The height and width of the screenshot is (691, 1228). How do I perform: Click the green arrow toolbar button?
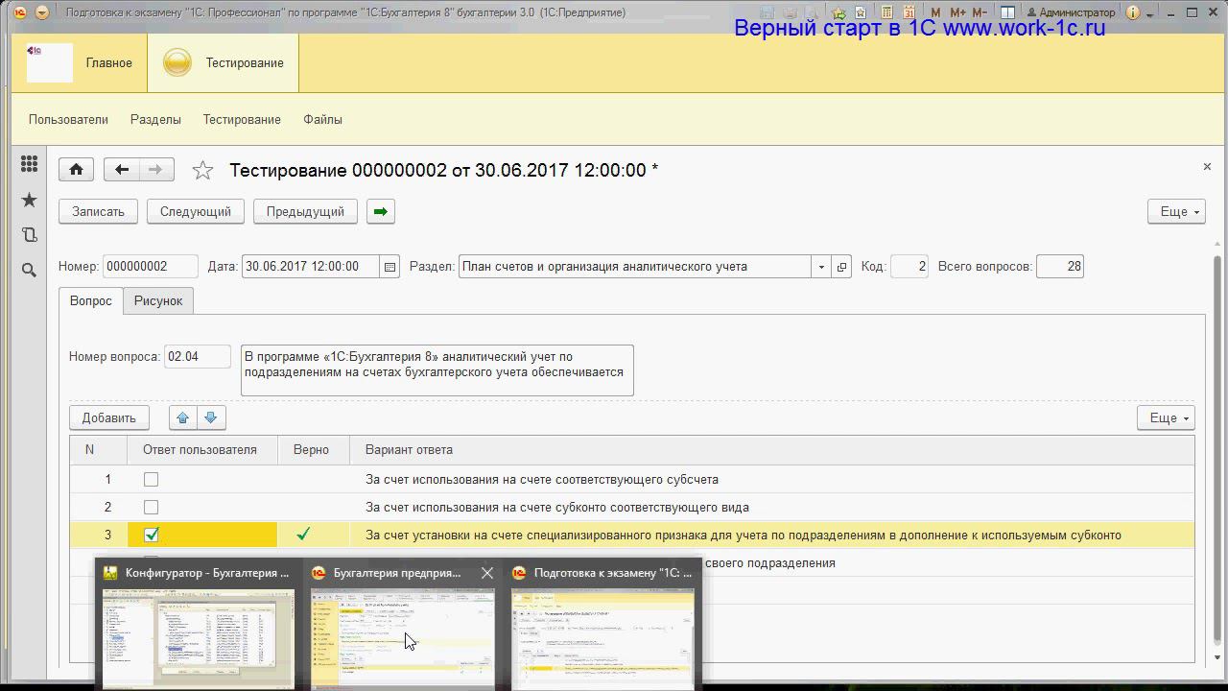click(x=381, y=211)
